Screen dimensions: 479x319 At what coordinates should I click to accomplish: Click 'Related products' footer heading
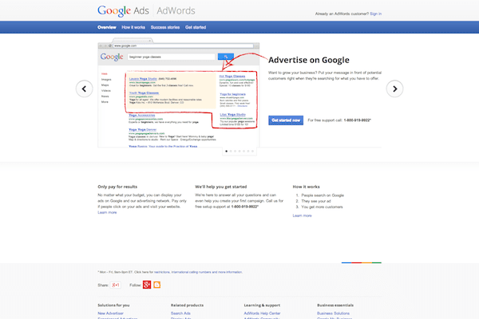point(188,305)
